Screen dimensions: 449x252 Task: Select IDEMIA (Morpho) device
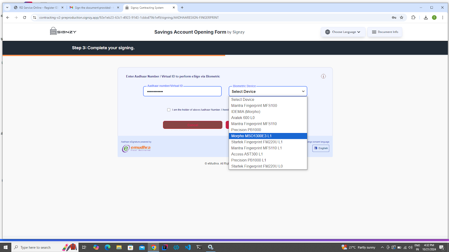(x=268, y=112)
